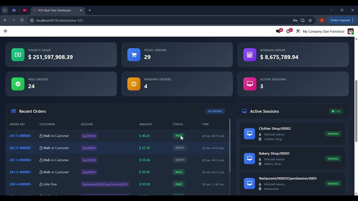
Task: Click the Bakery Shop/00001 session monitor icon
Action: pos(249,159)
